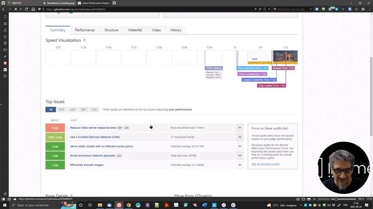Expand Reduce initial server response time audit
Image resolution: width=373 pixels, height=209 pixels.
pyautogui.click(x=240, y=128)
